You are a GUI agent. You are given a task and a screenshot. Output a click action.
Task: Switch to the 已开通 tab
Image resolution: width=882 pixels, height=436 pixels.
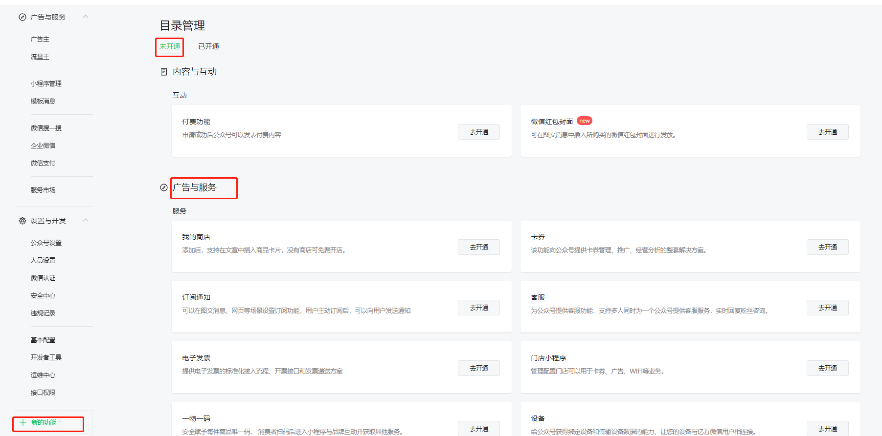208,46
